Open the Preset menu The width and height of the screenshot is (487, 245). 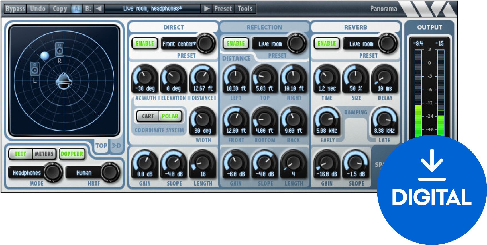click(223, 9)
